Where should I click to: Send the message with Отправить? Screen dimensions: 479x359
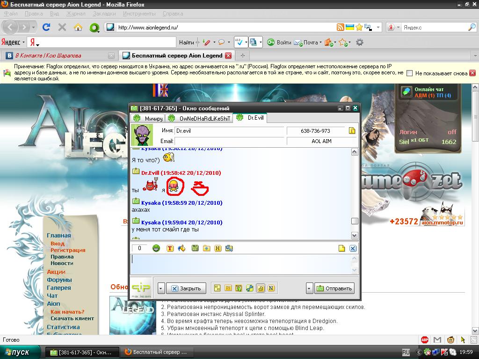click(x=334, y=288)
